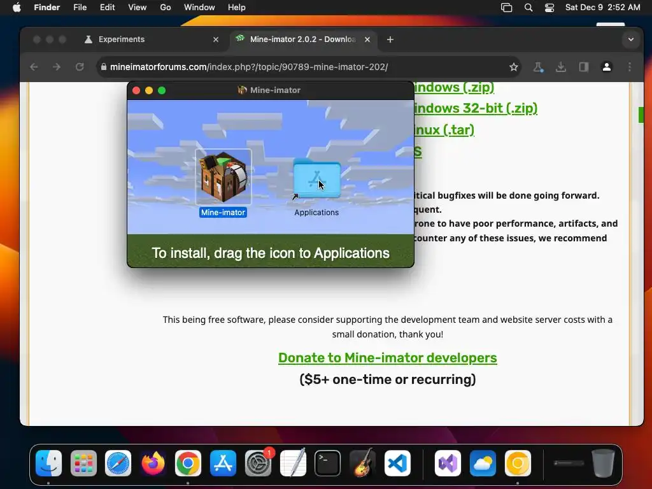Open the Finder menu
The width and height of the screenshot is (652, 489).
(x=47, y=8)
